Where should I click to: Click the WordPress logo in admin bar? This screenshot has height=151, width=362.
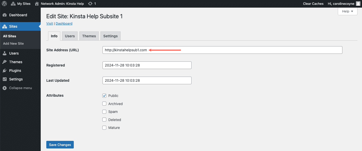(x=4, y=4)
